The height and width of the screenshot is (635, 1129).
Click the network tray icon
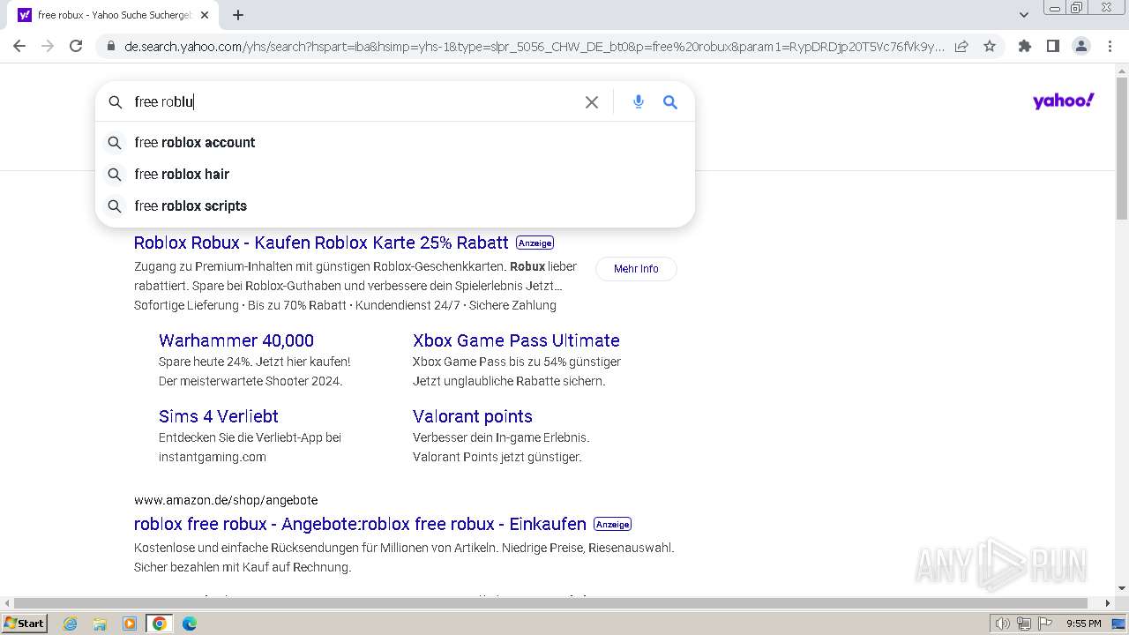(x=1023, y=624)
